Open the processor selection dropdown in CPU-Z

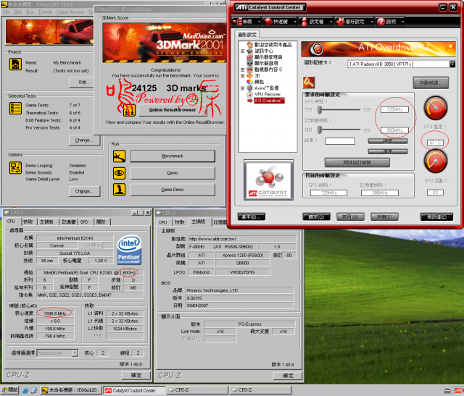(x=75, y=353)
